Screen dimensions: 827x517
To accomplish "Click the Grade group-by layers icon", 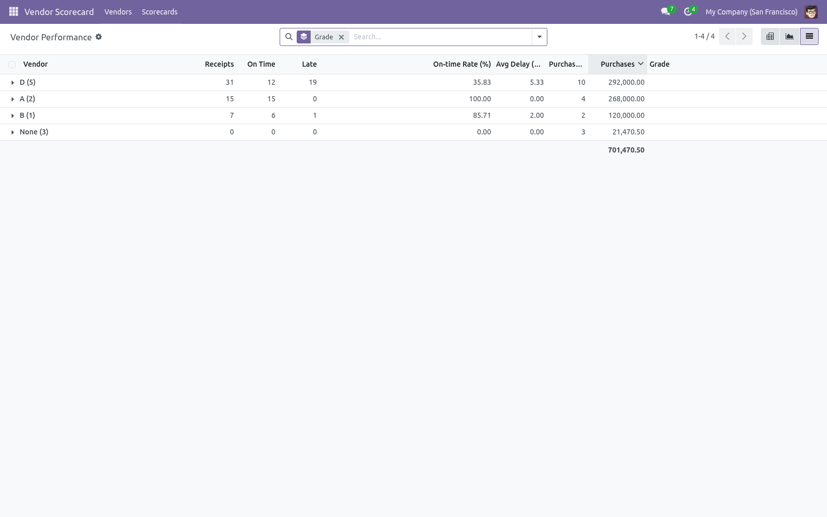I will pyautogui.click(x=304, y=37).
